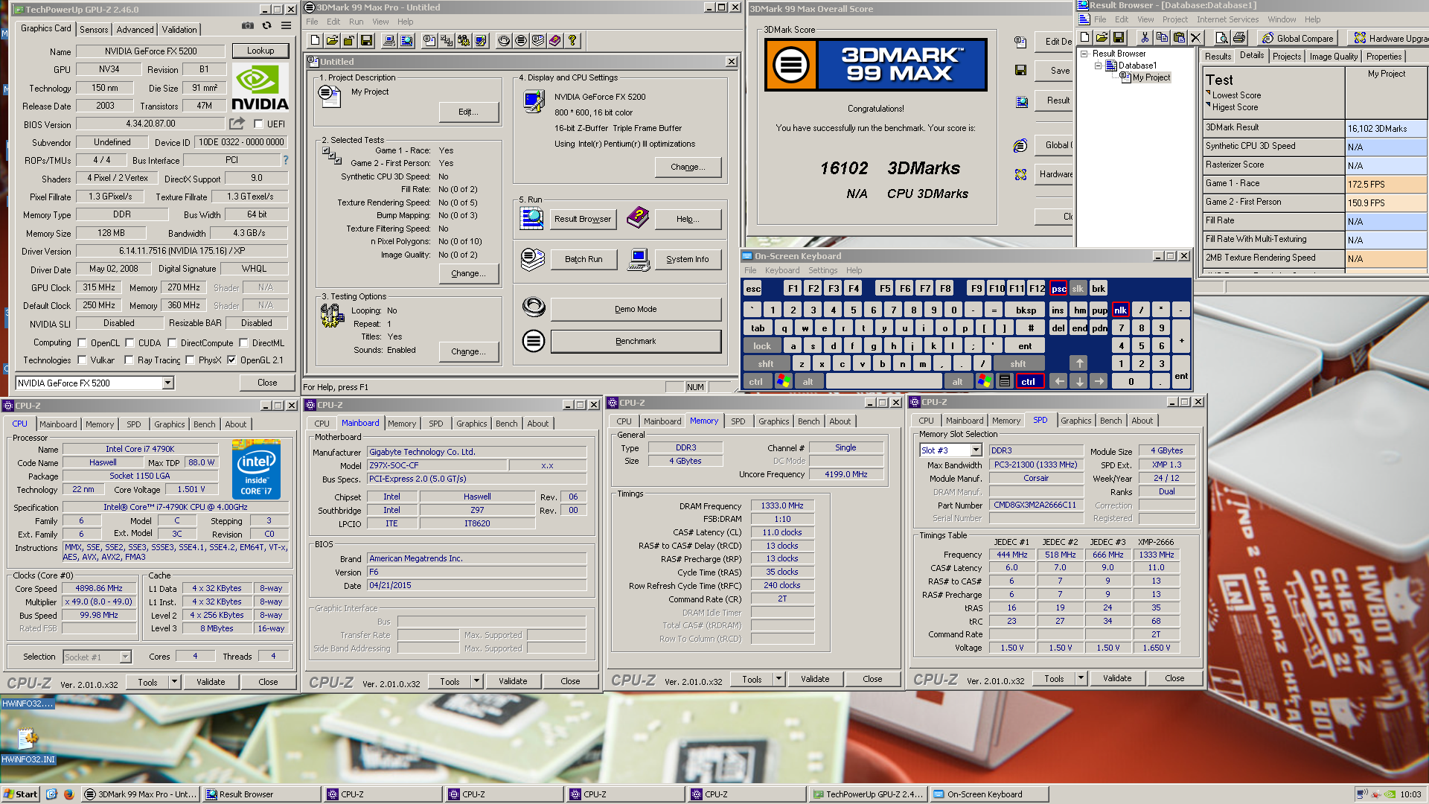The height and width of the screenshot is (804, 1429).
Task: Click the Save floppy icon in 3DMark toolbar
Action: tap(366, 40)
